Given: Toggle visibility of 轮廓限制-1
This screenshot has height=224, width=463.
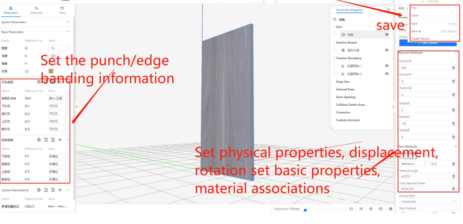Looking at the screenshot, I should tap(387, 66).
